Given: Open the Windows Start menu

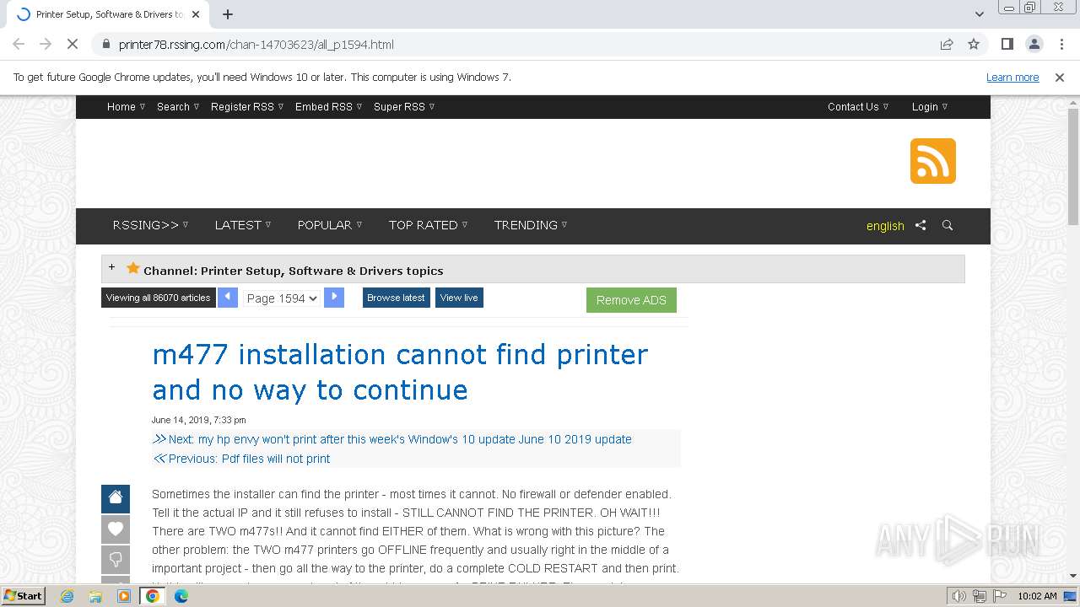Looking at the screenshot, I should point(23,595).
